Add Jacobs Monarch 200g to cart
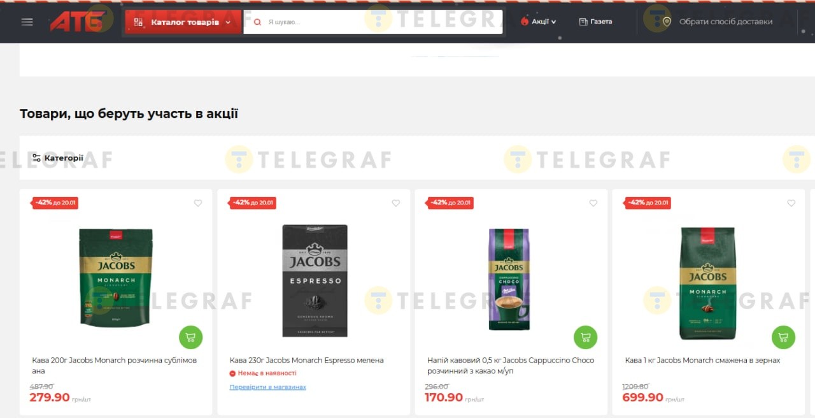Viewport: 815px width, 418px height. point(190,337)
